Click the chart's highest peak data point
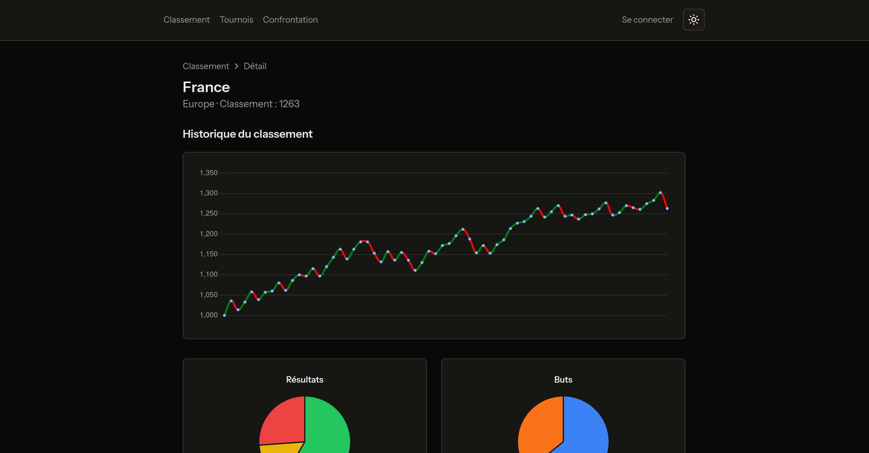869x453 pixels. (x=660, y=193)
